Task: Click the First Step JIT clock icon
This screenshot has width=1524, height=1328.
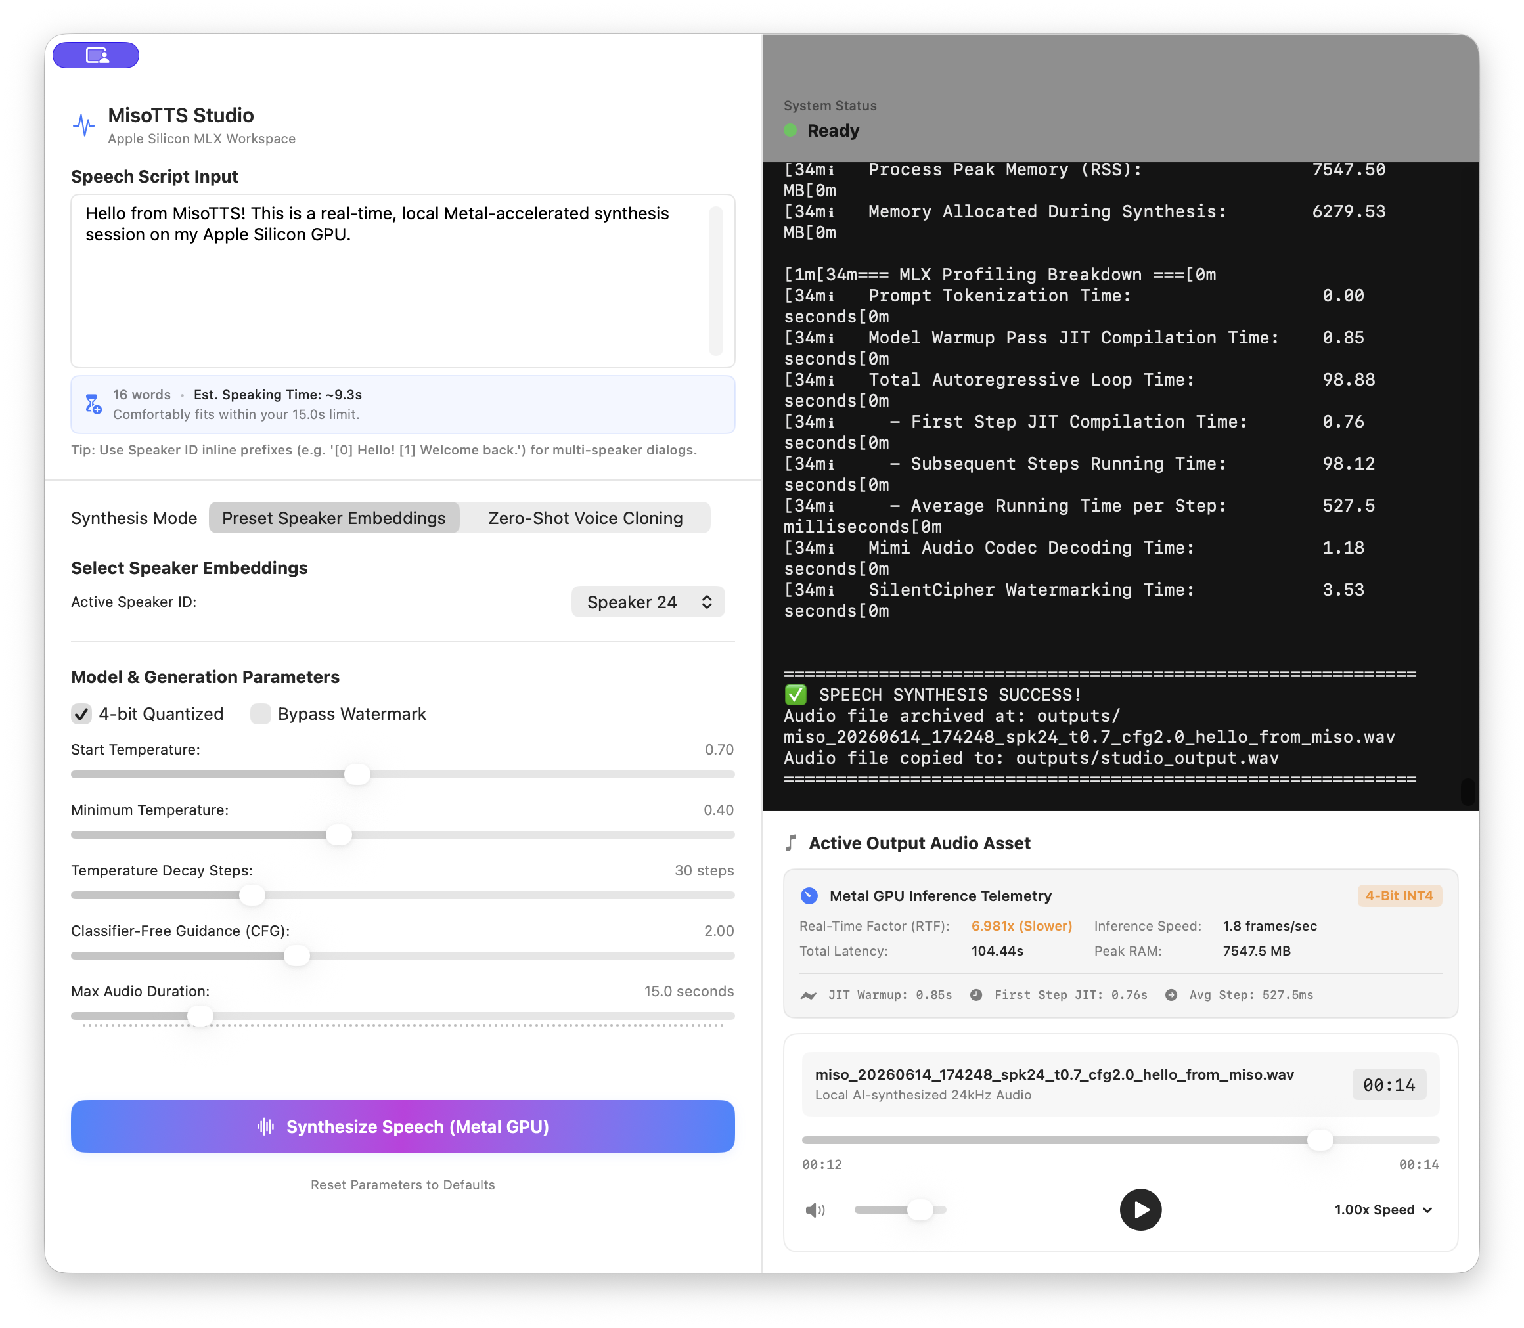Action: [x=976, y=994]
